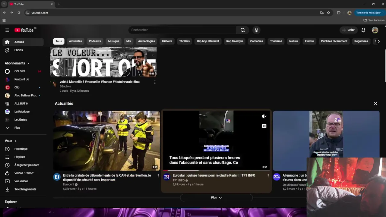Viewport: 386px width, 217px height.
Task: Open Vos vidéos in sidebar
Action: [23, 181]
